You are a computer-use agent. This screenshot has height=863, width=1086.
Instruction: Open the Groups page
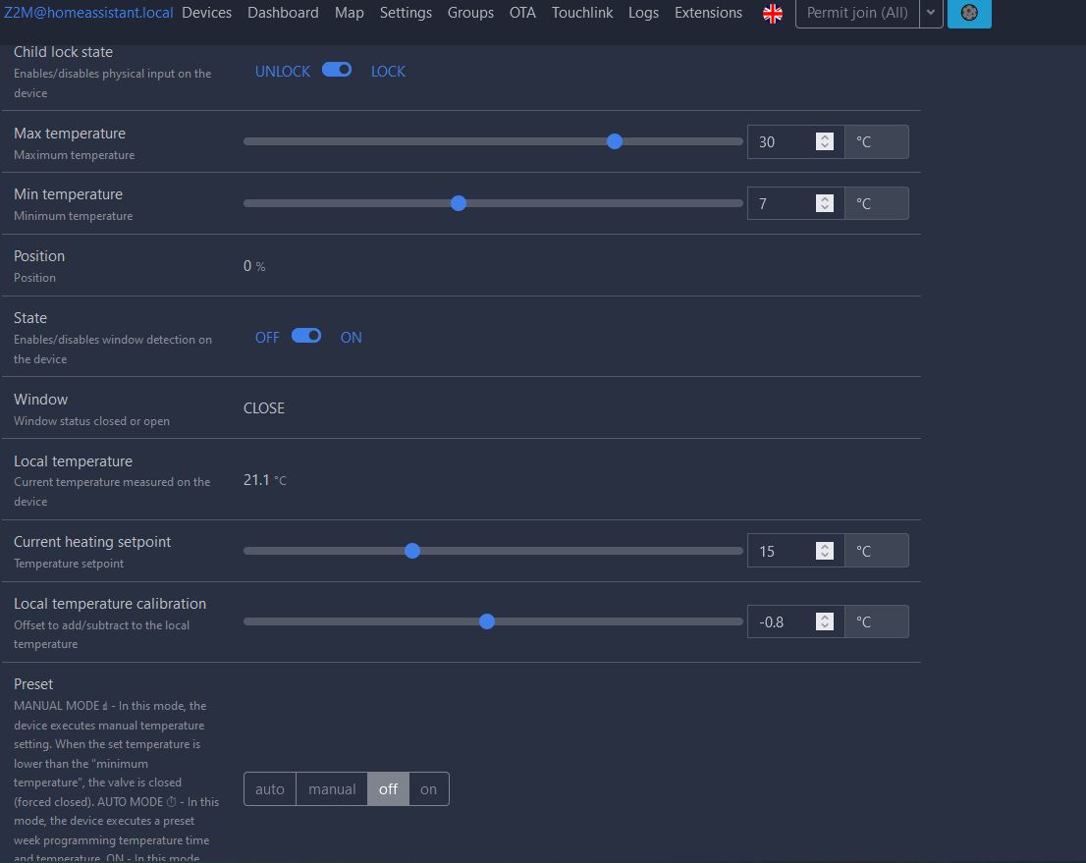pyautogui.click(x=470, y=13)
